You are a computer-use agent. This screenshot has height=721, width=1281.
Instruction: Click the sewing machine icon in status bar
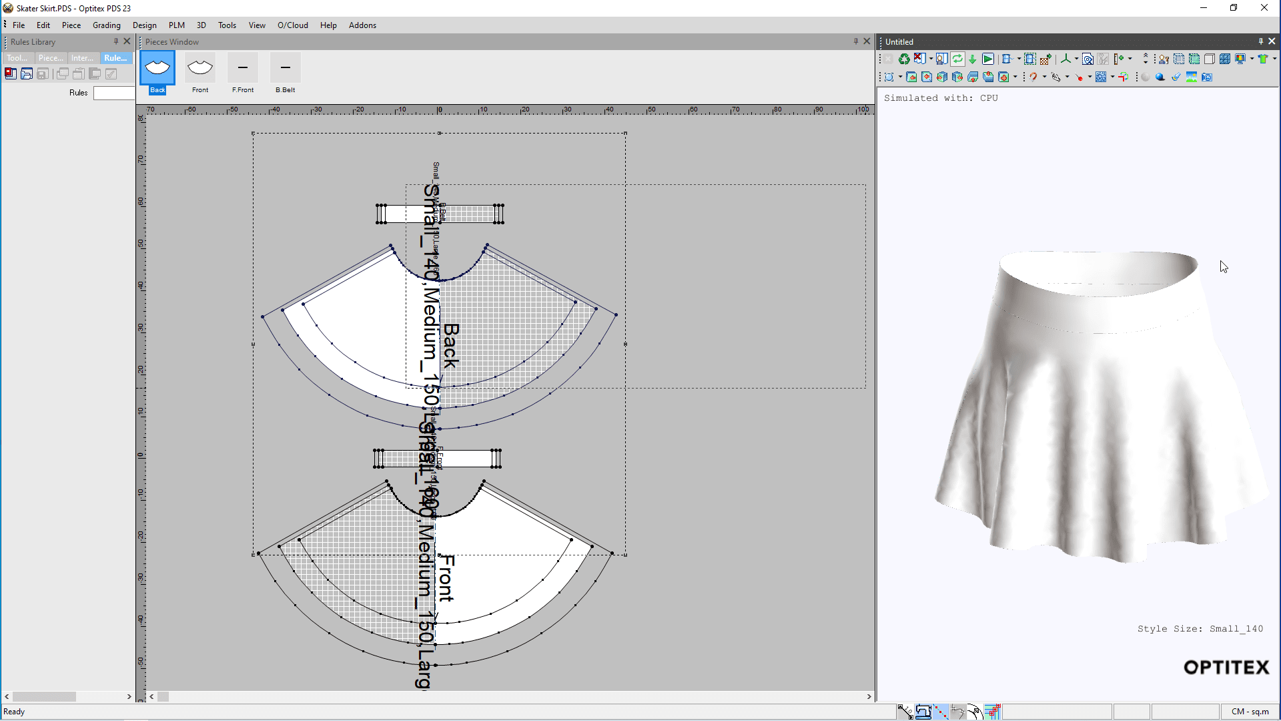click(923, 712)
